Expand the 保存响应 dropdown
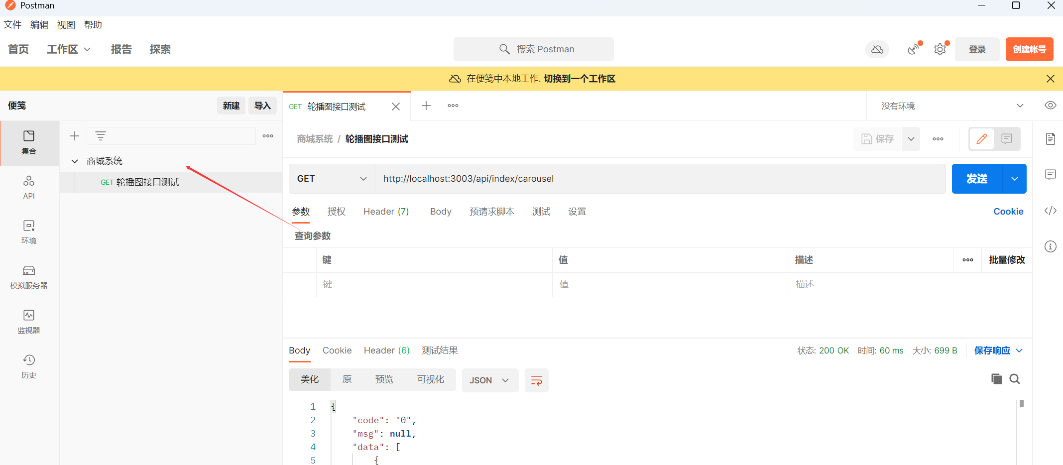This screenshot has height=465, width=1063. coord(999,350)
